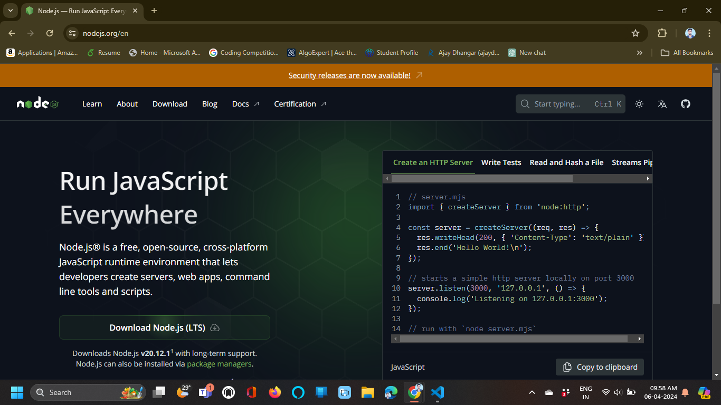The height and width of the screenshot is (405, 721).
Task: Open the Resume bookmark
Action: [x=103, y=53]
